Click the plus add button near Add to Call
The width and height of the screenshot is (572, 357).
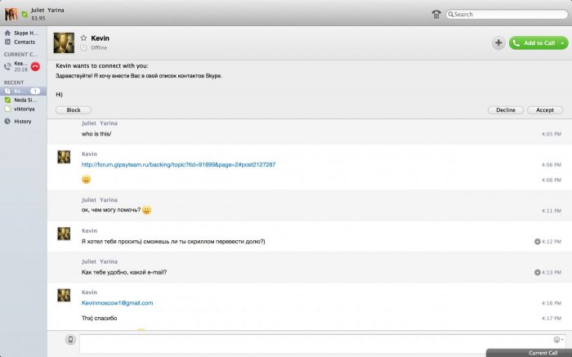pos(498,42)
